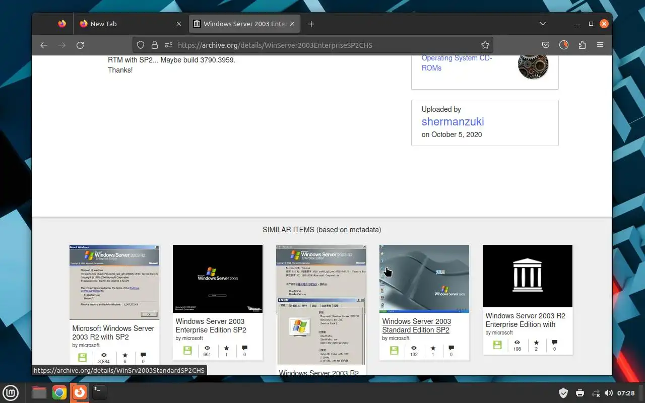Close the New Tab tab
Image resolution: width=645 pixels, height=403 pixels.
pyautogui.click(x=179, y=24)
